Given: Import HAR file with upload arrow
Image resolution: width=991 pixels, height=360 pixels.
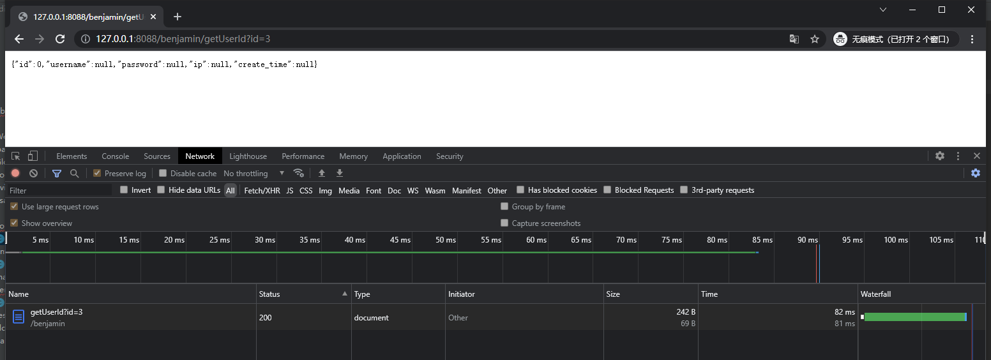Looking at the screenshot, I should (322, 173).
